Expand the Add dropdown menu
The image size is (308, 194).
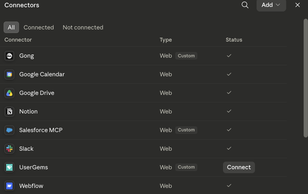[271, 5]
